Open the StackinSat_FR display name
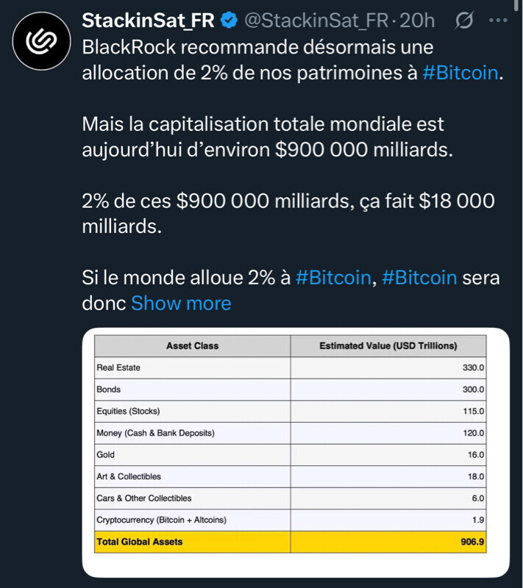The height and width of the screenshot is (588, 523). point(148,21)
